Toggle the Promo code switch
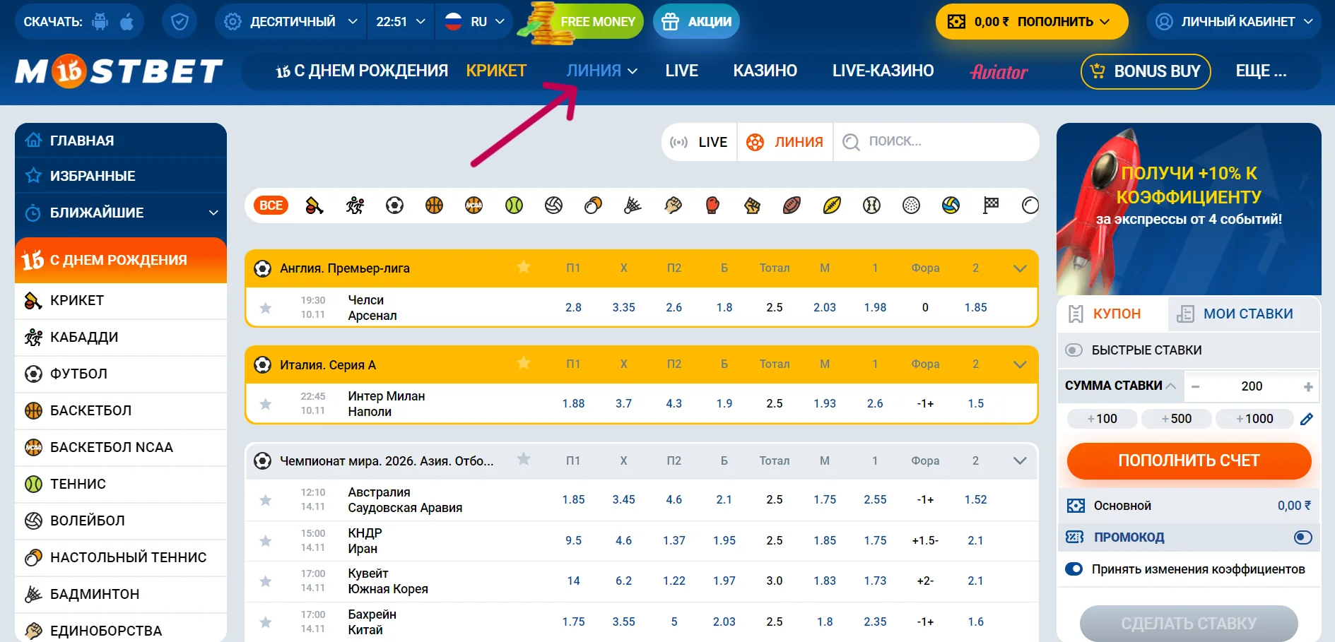 1302,537
